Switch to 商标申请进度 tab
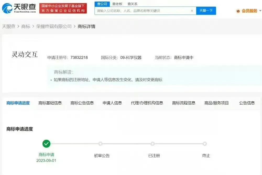262x175 pixels. [x=18, y=103]
